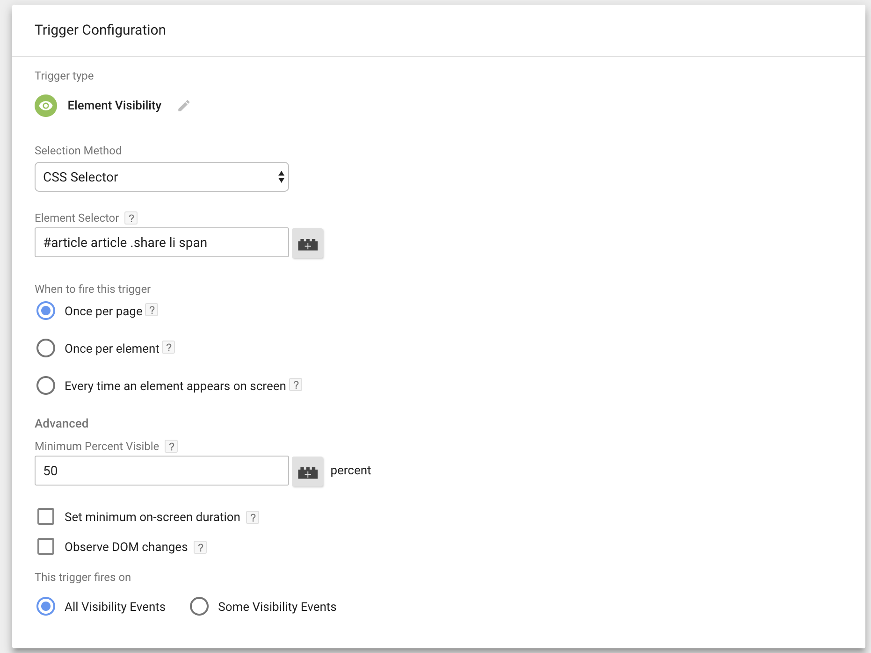Image resolution: width=871 pixels, height=653 pixels.
Task: Open help icon next to Once per page
Action: [152, 310]
